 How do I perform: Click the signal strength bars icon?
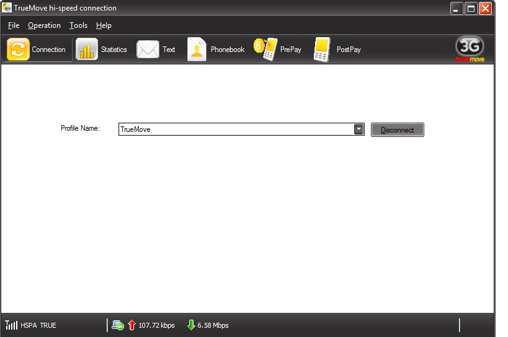(11, 325)
